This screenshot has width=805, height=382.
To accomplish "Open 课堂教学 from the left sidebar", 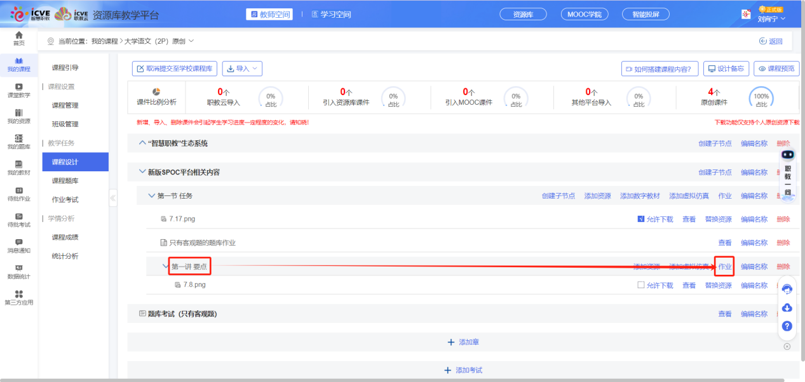I will coord(19,90).
